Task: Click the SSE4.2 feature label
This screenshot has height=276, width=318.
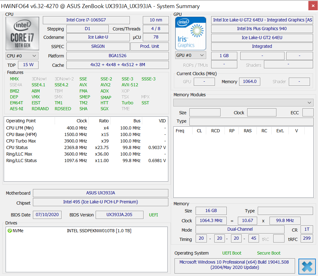Action: tap(61, 85)
